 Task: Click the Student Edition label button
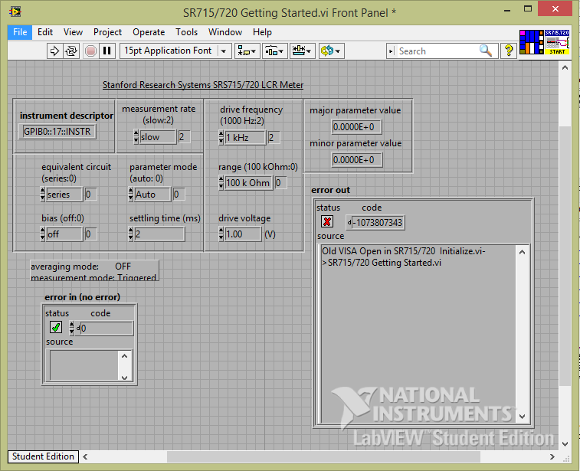(44, 456)
